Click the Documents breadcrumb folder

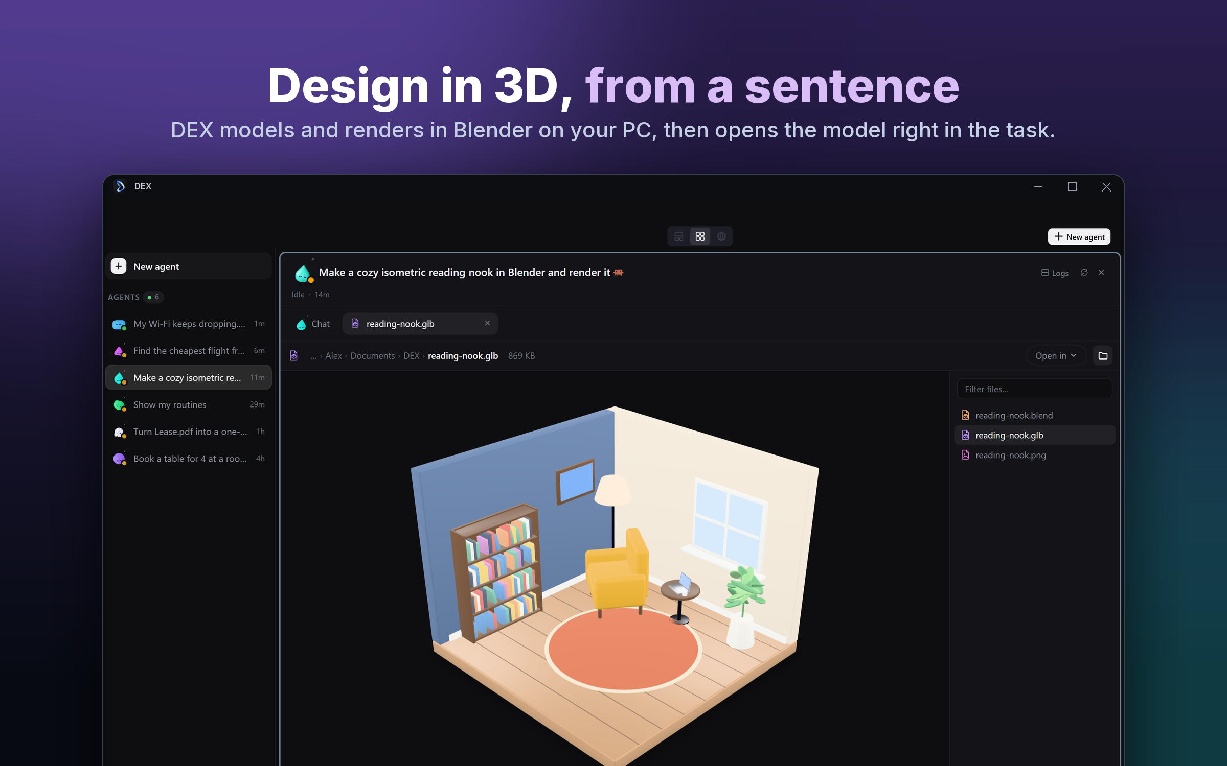[372, 356]
